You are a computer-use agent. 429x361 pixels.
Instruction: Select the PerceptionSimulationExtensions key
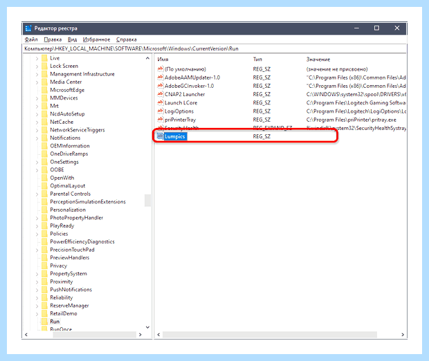(x=88, y=202)
